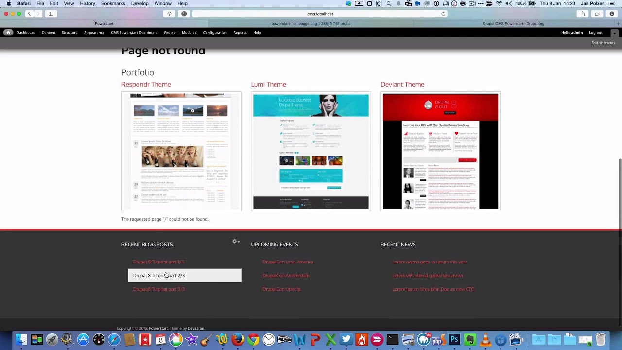Open CMS Powerstart Dashboard menu item
This screenshot has height=350, width=622.
pyautogui.click(x=134, y=33)
